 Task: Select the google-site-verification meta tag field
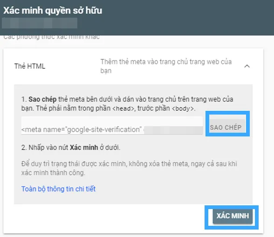click(112, 126)
